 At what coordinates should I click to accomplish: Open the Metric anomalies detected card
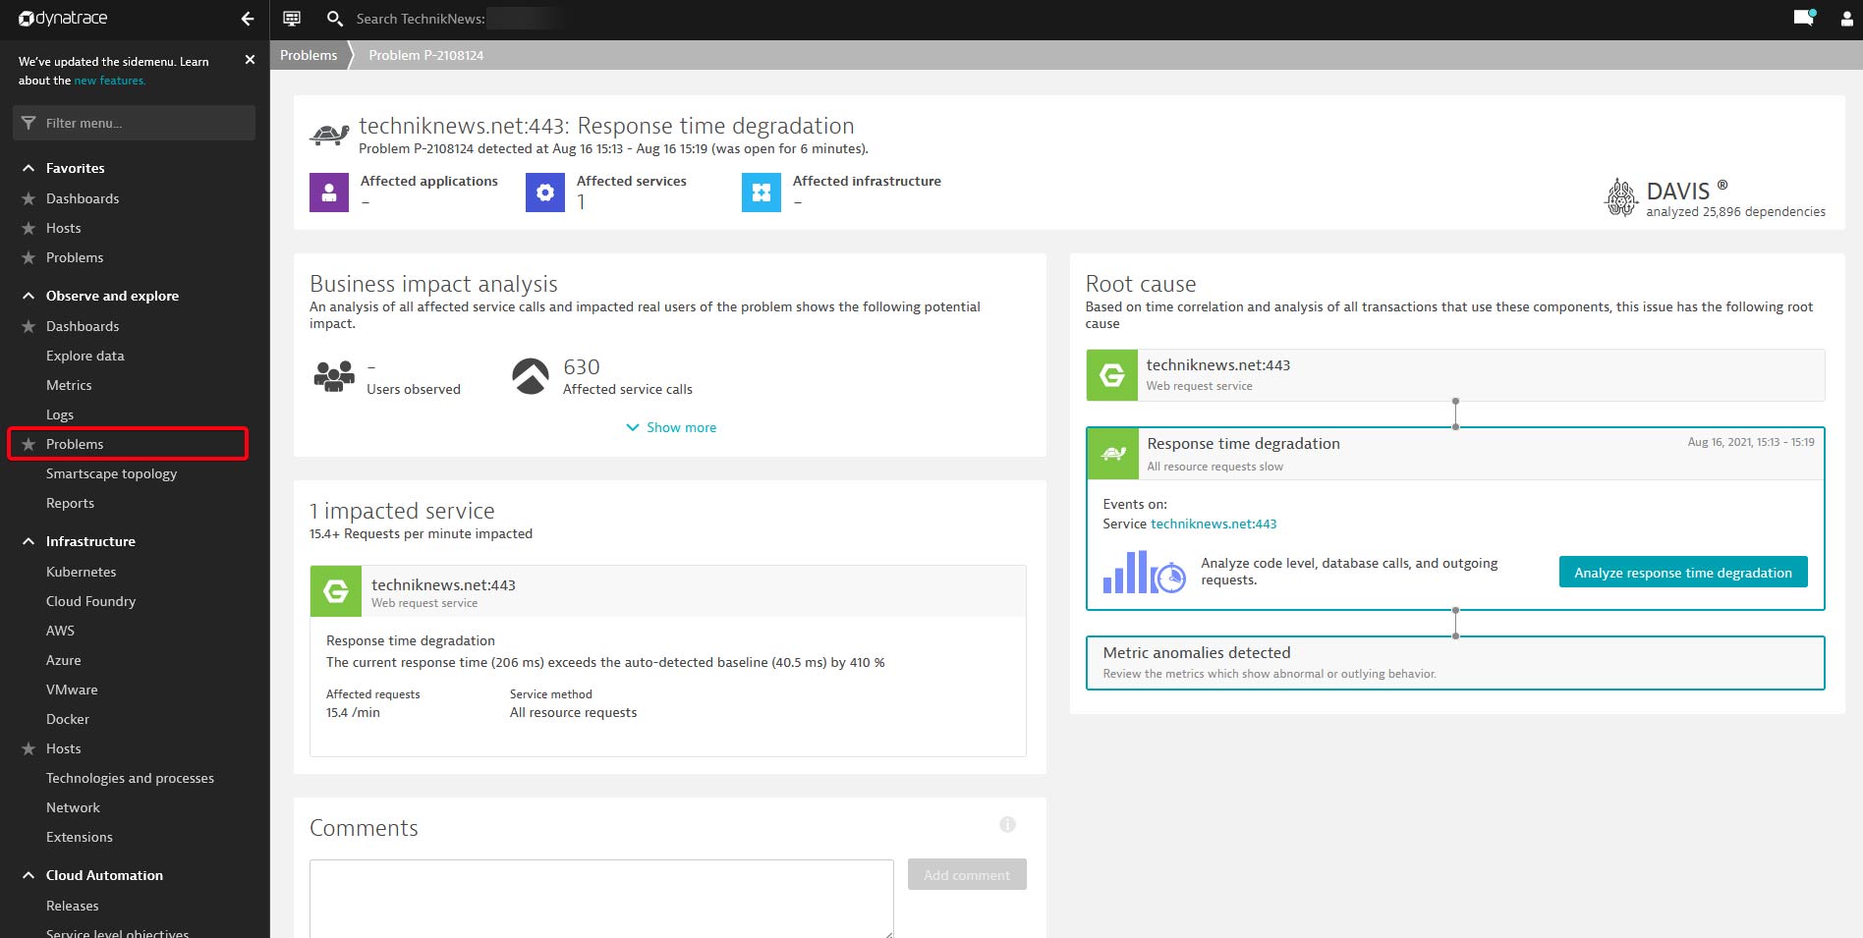pos(1455,663)
